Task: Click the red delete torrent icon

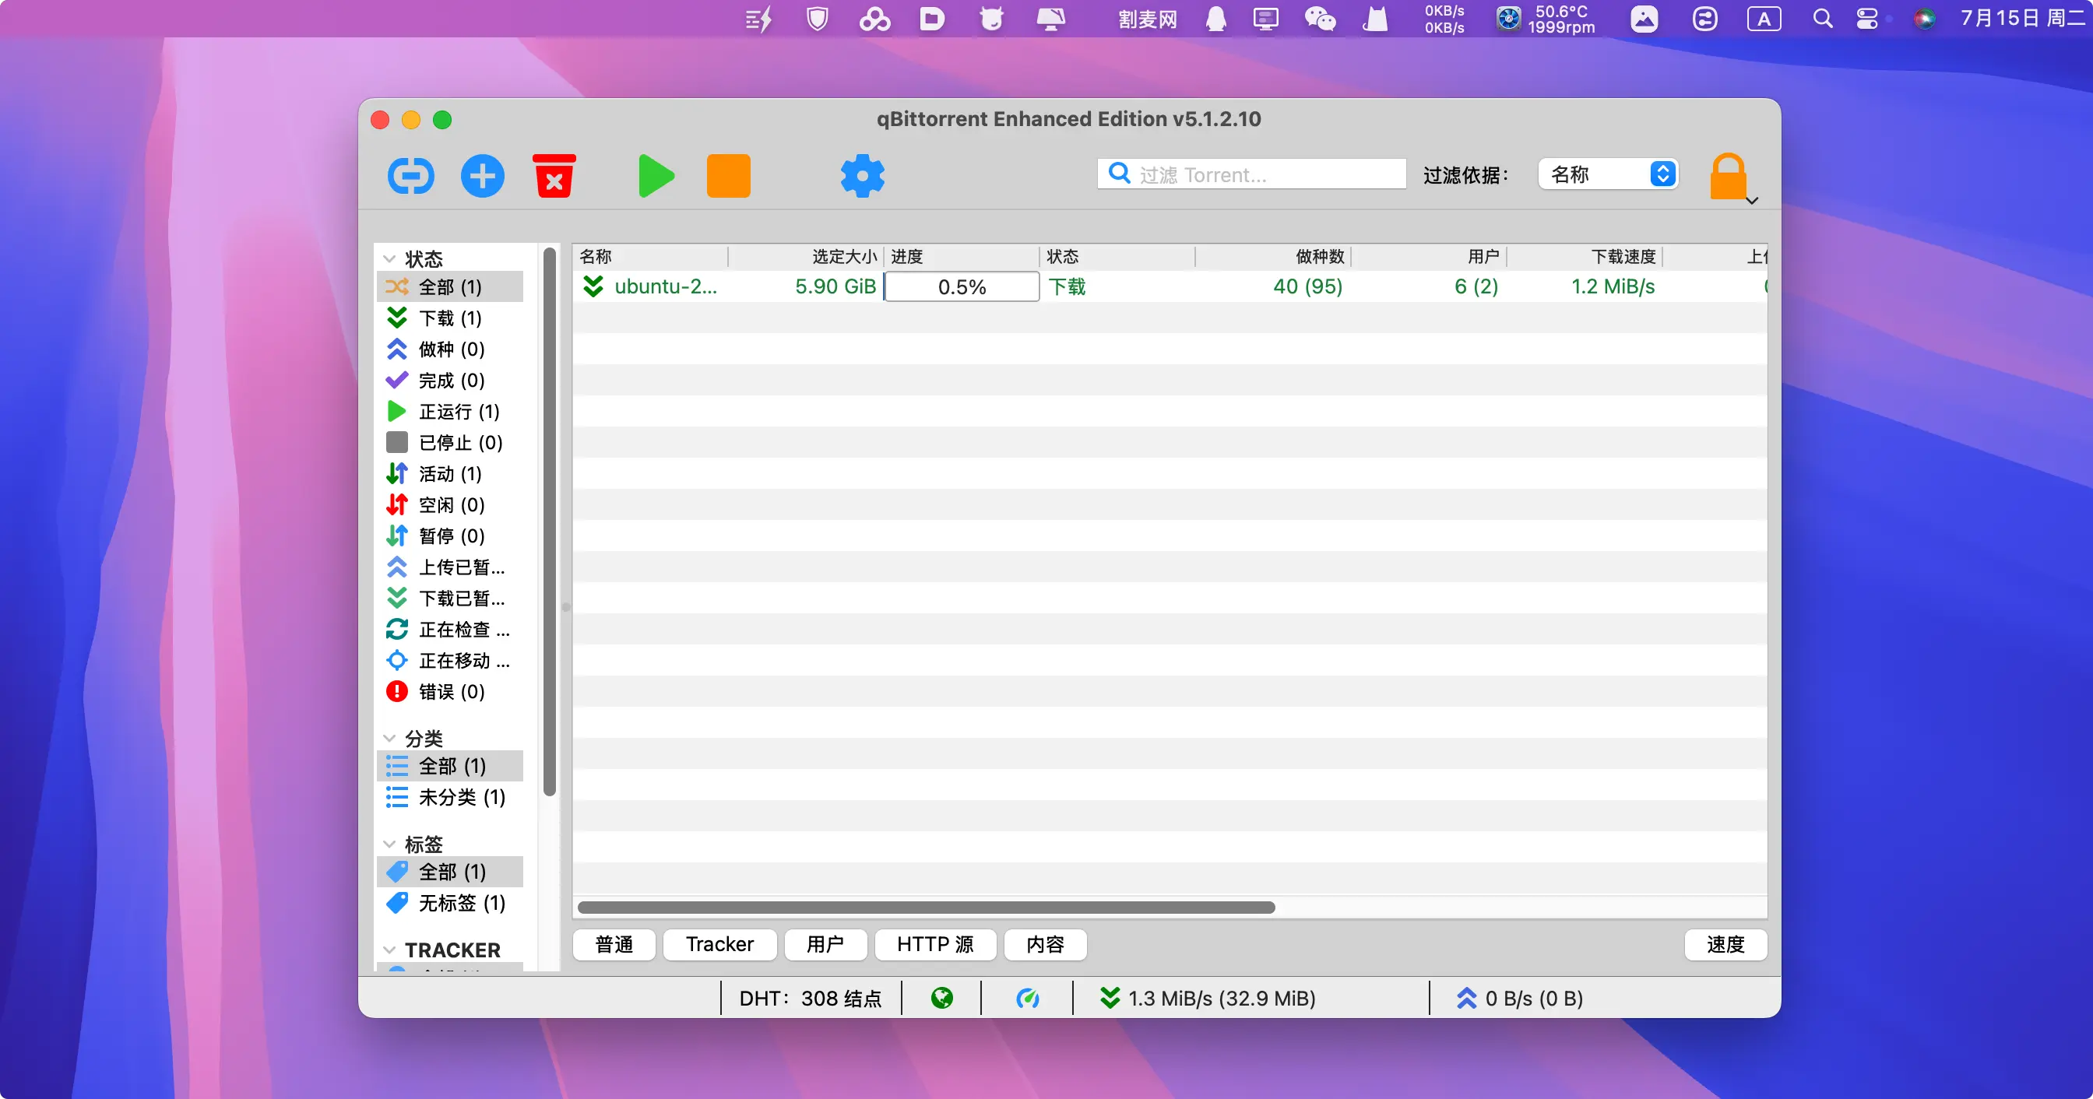Action: pos(554,175)
